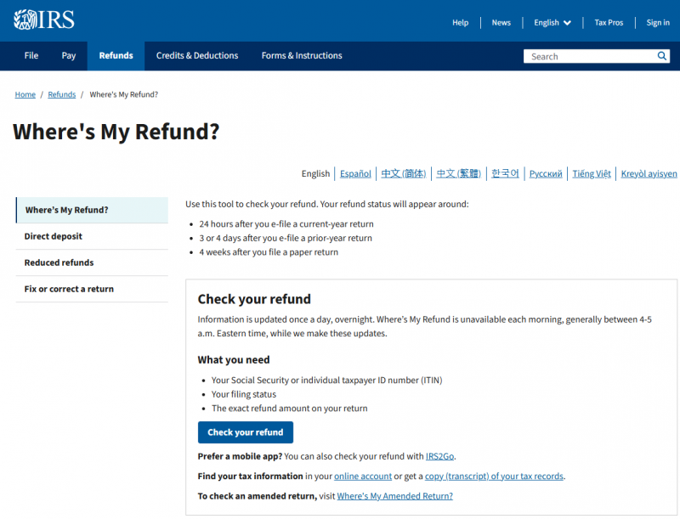This screenshot has width=680, height=519.
Task: Open the Forms & Instructions section
Action: click(302, 56)
